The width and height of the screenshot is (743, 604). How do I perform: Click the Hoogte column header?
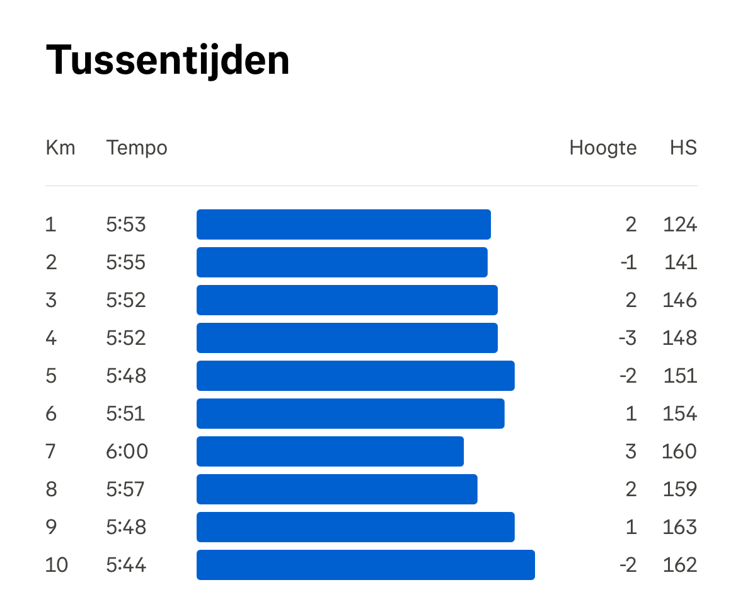pyautogui.click(x=602, y=148)
